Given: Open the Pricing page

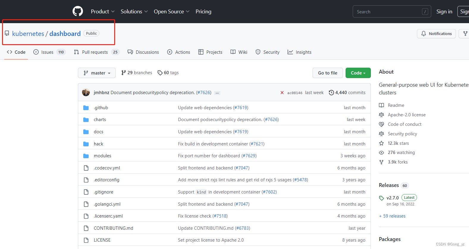Looking at the screenshot, I should point(203,12).
